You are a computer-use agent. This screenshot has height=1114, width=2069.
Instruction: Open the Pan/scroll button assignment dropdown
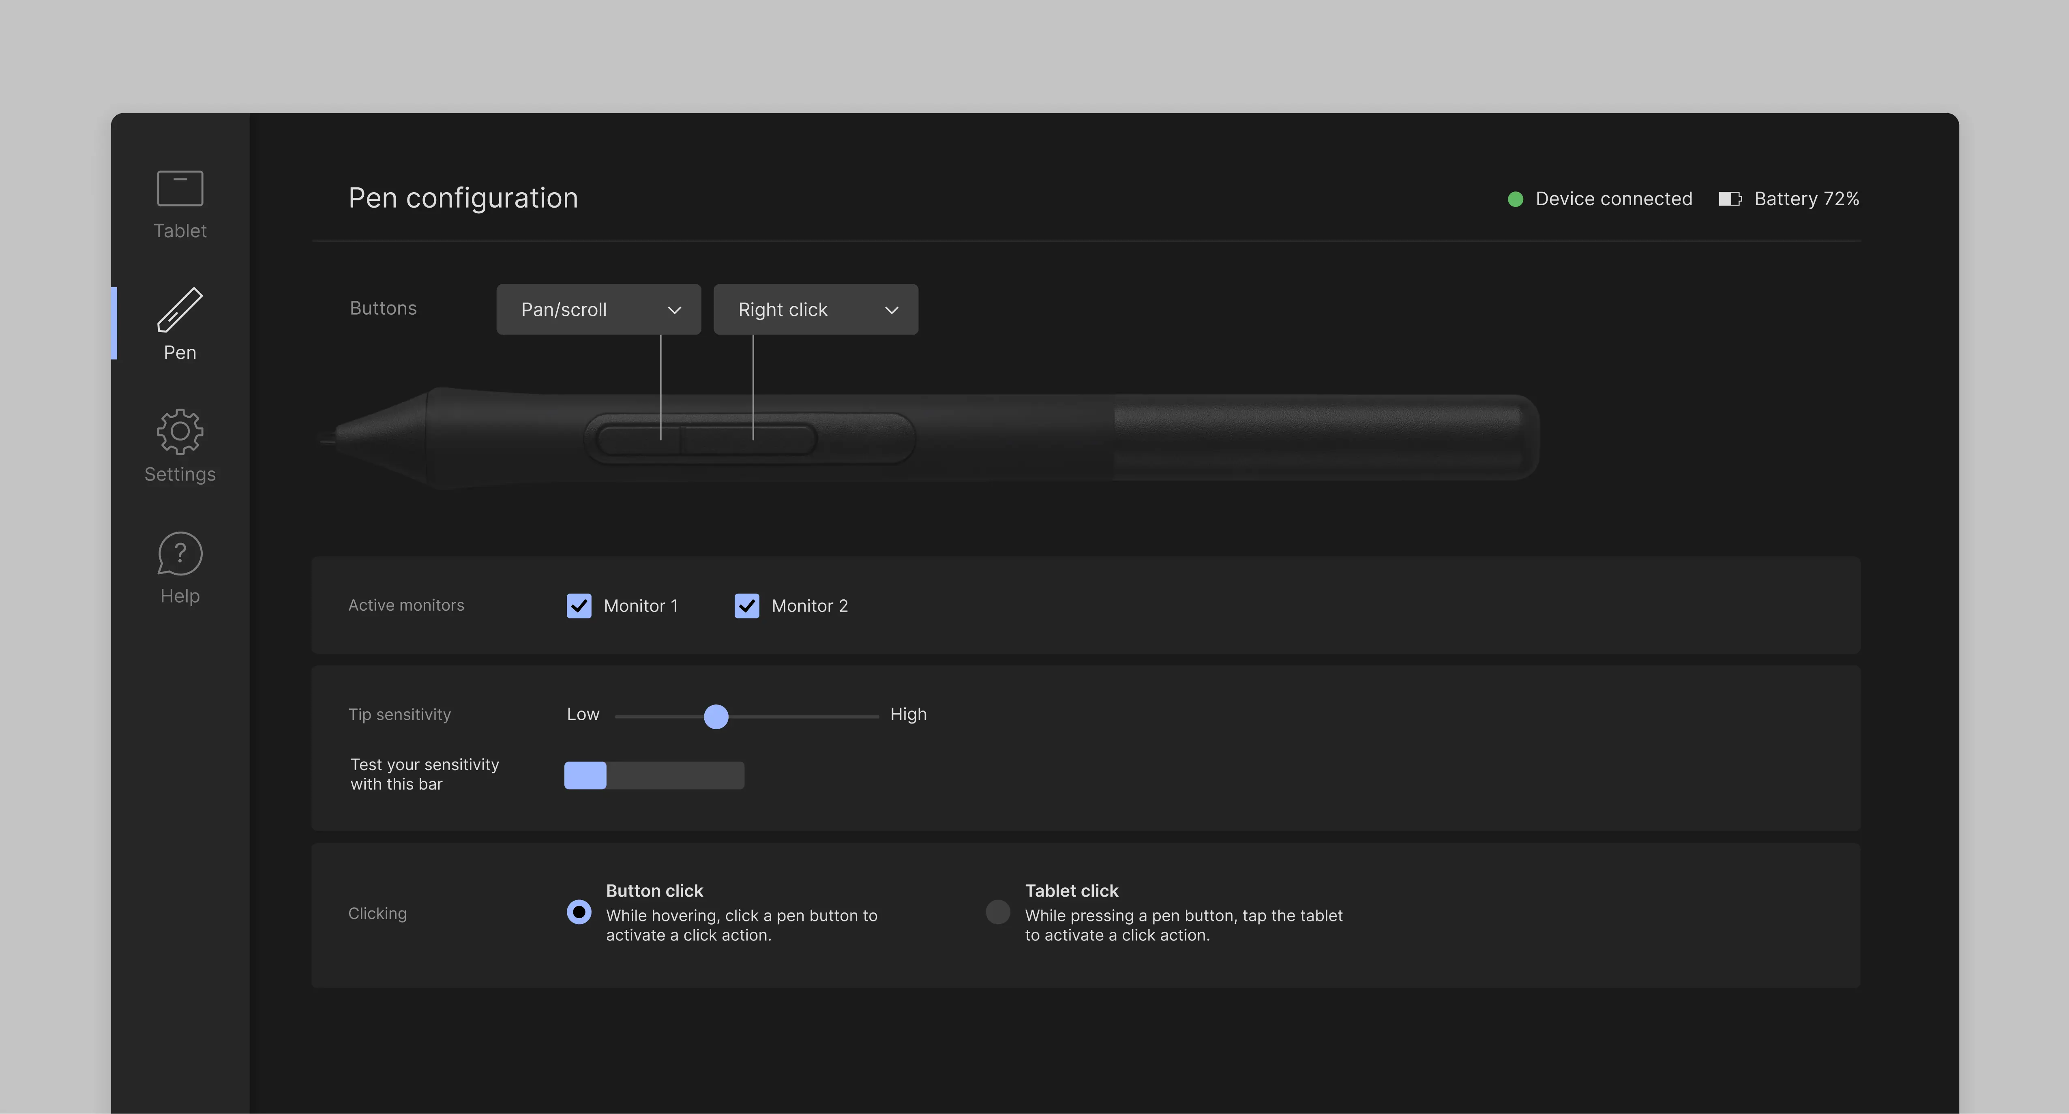tap(598, 309)
